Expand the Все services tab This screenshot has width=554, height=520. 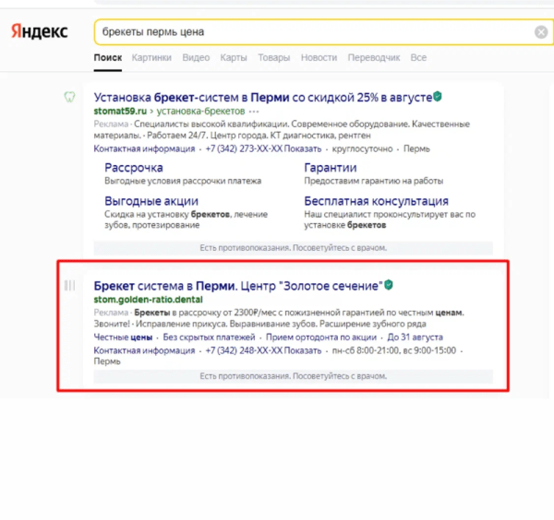point(418,58)
